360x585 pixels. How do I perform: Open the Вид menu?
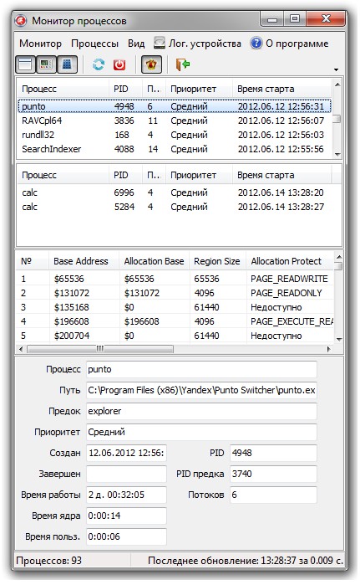136,44
